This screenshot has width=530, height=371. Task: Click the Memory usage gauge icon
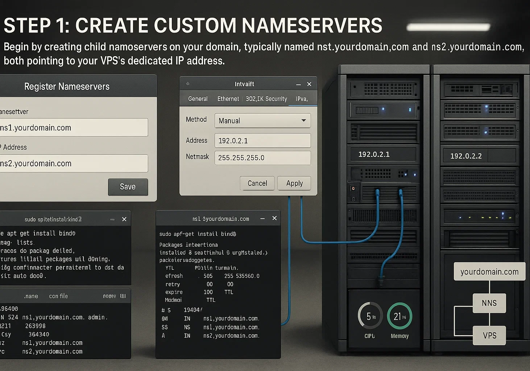click(400, 316)
